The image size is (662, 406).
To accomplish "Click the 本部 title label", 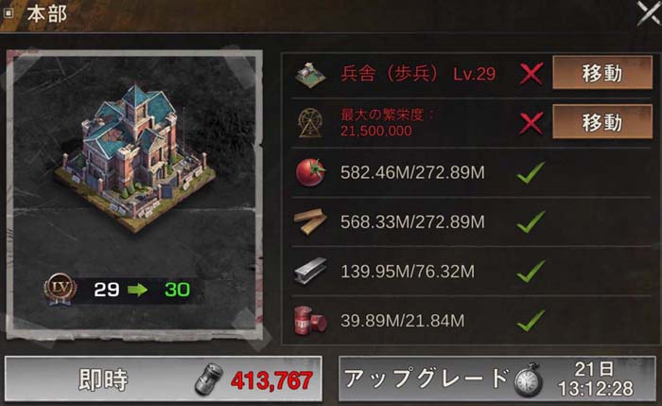I will tap(47, 14).
